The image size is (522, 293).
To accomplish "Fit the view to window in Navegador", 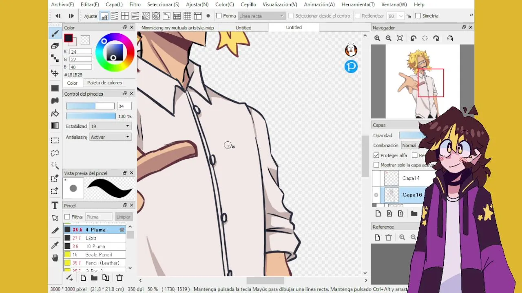I will pyautogui.click(x=400, y=38).
